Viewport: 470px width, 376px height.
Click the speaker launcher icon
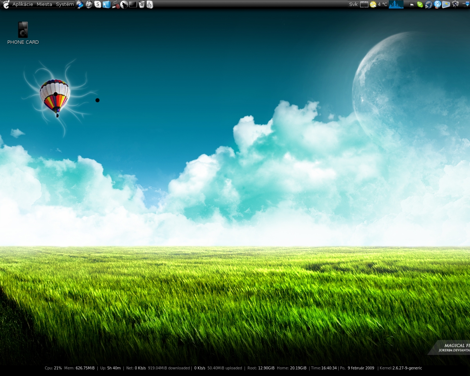[150, 4]
